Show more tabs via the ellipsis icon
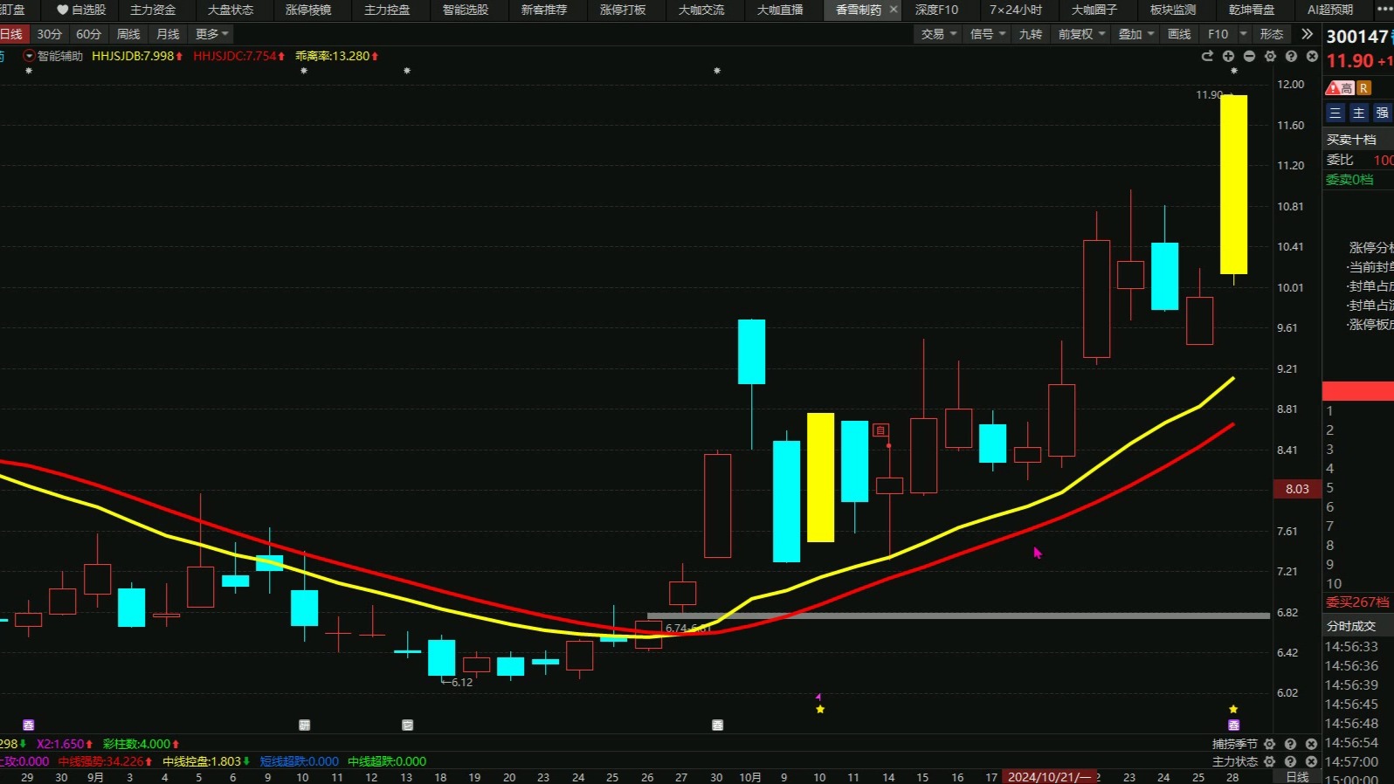 coord(1384,10)
